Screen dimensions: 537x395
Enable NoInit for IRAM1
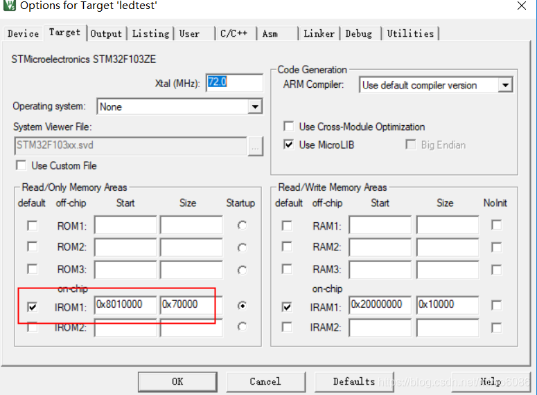point(496,305)
